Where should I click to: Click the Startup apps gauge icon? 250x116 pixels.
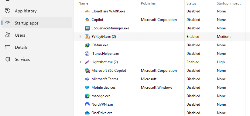click(8, 23)
